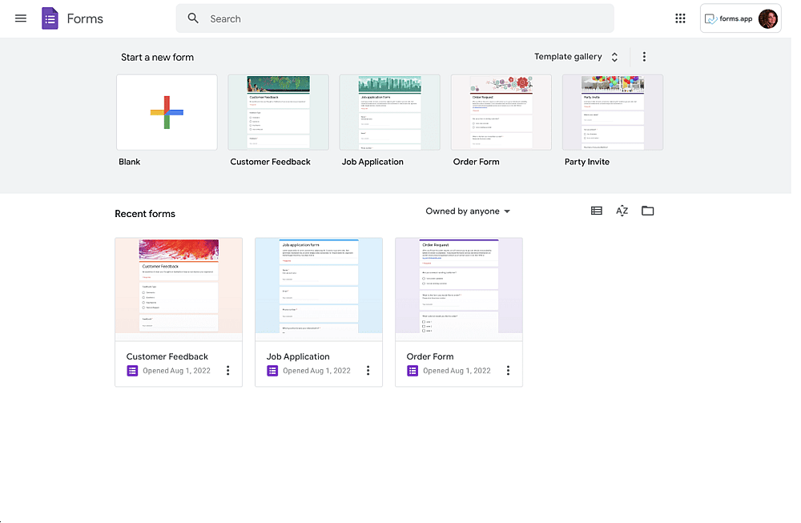Open the user account avatar
The image size is (801, 523).
[x=767, y=19]
